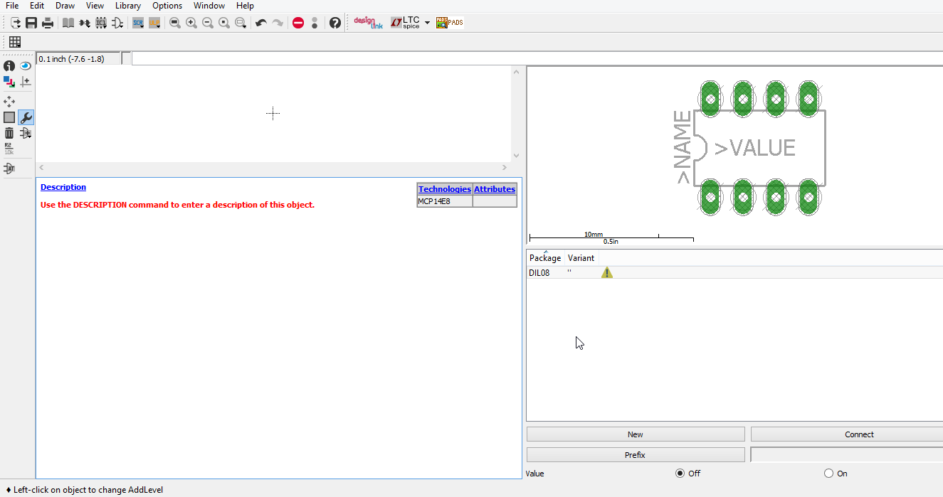943x497 pixels.
Task: Open the Library menu
Action: (128, 6)
